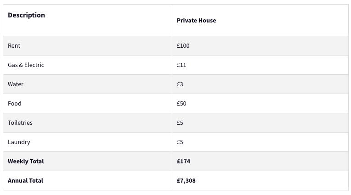Select the Laundry row label
This screenshot has width=351, height=195.
(19, 142)
